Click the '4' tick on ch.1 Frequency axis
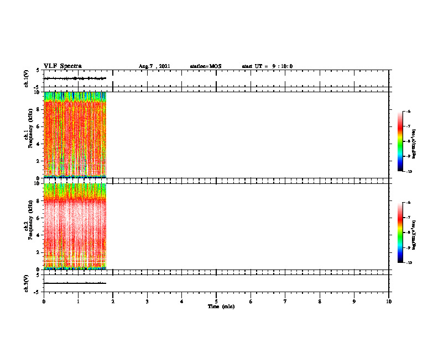The height and width of the screenshot is (338, 438). coord(39,144)
